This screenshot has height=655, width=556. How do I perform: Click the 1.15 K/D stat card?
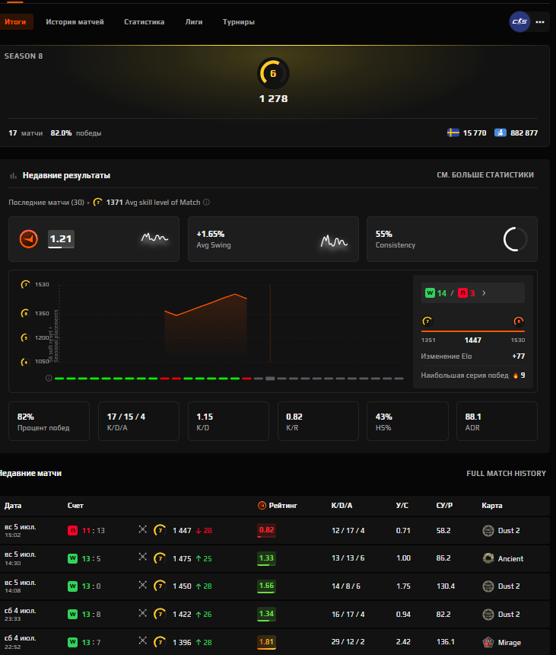pos(228,421)
